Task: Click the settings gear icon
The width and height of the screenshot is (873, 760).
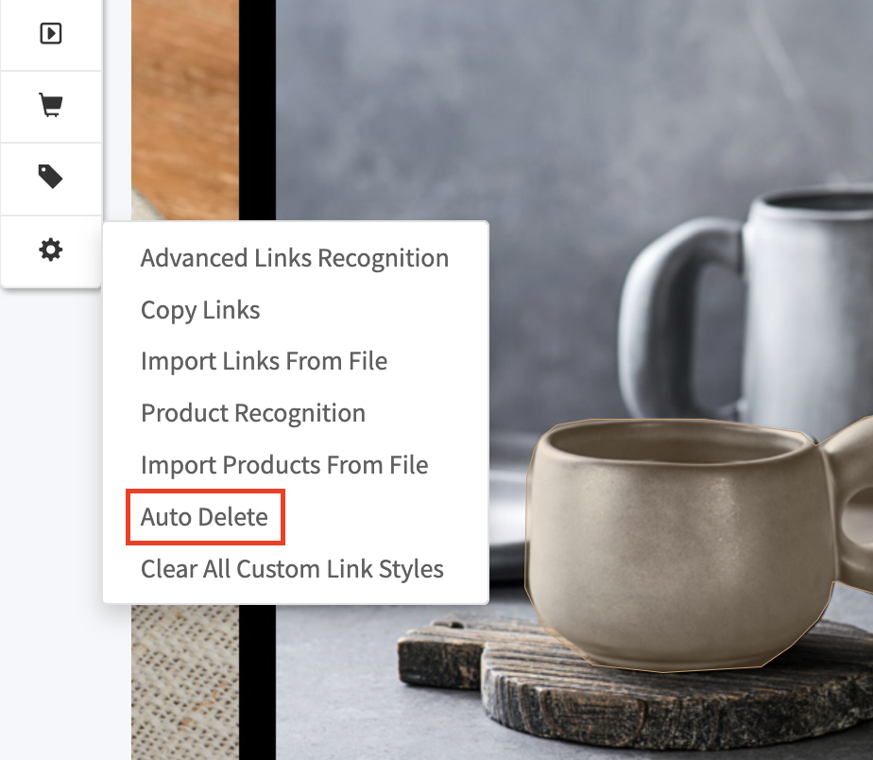Action: pyautogui.click(x=51, y=250)
